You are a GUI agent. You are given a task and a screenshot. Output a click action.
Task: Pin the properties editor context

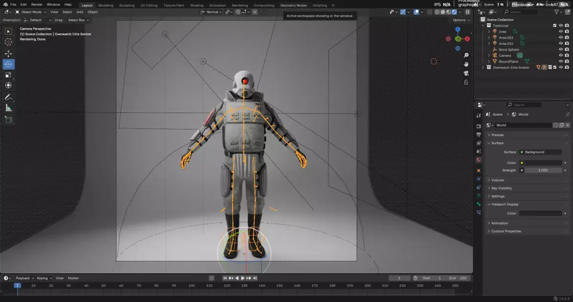(567, 115)
